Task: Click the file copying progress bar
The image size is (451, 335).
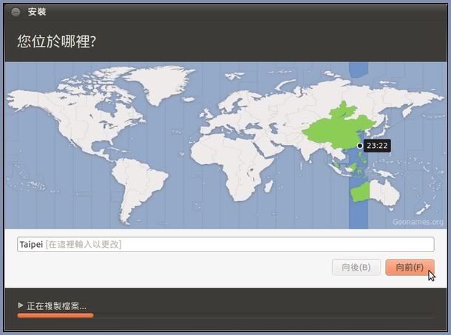Action: 225,316
